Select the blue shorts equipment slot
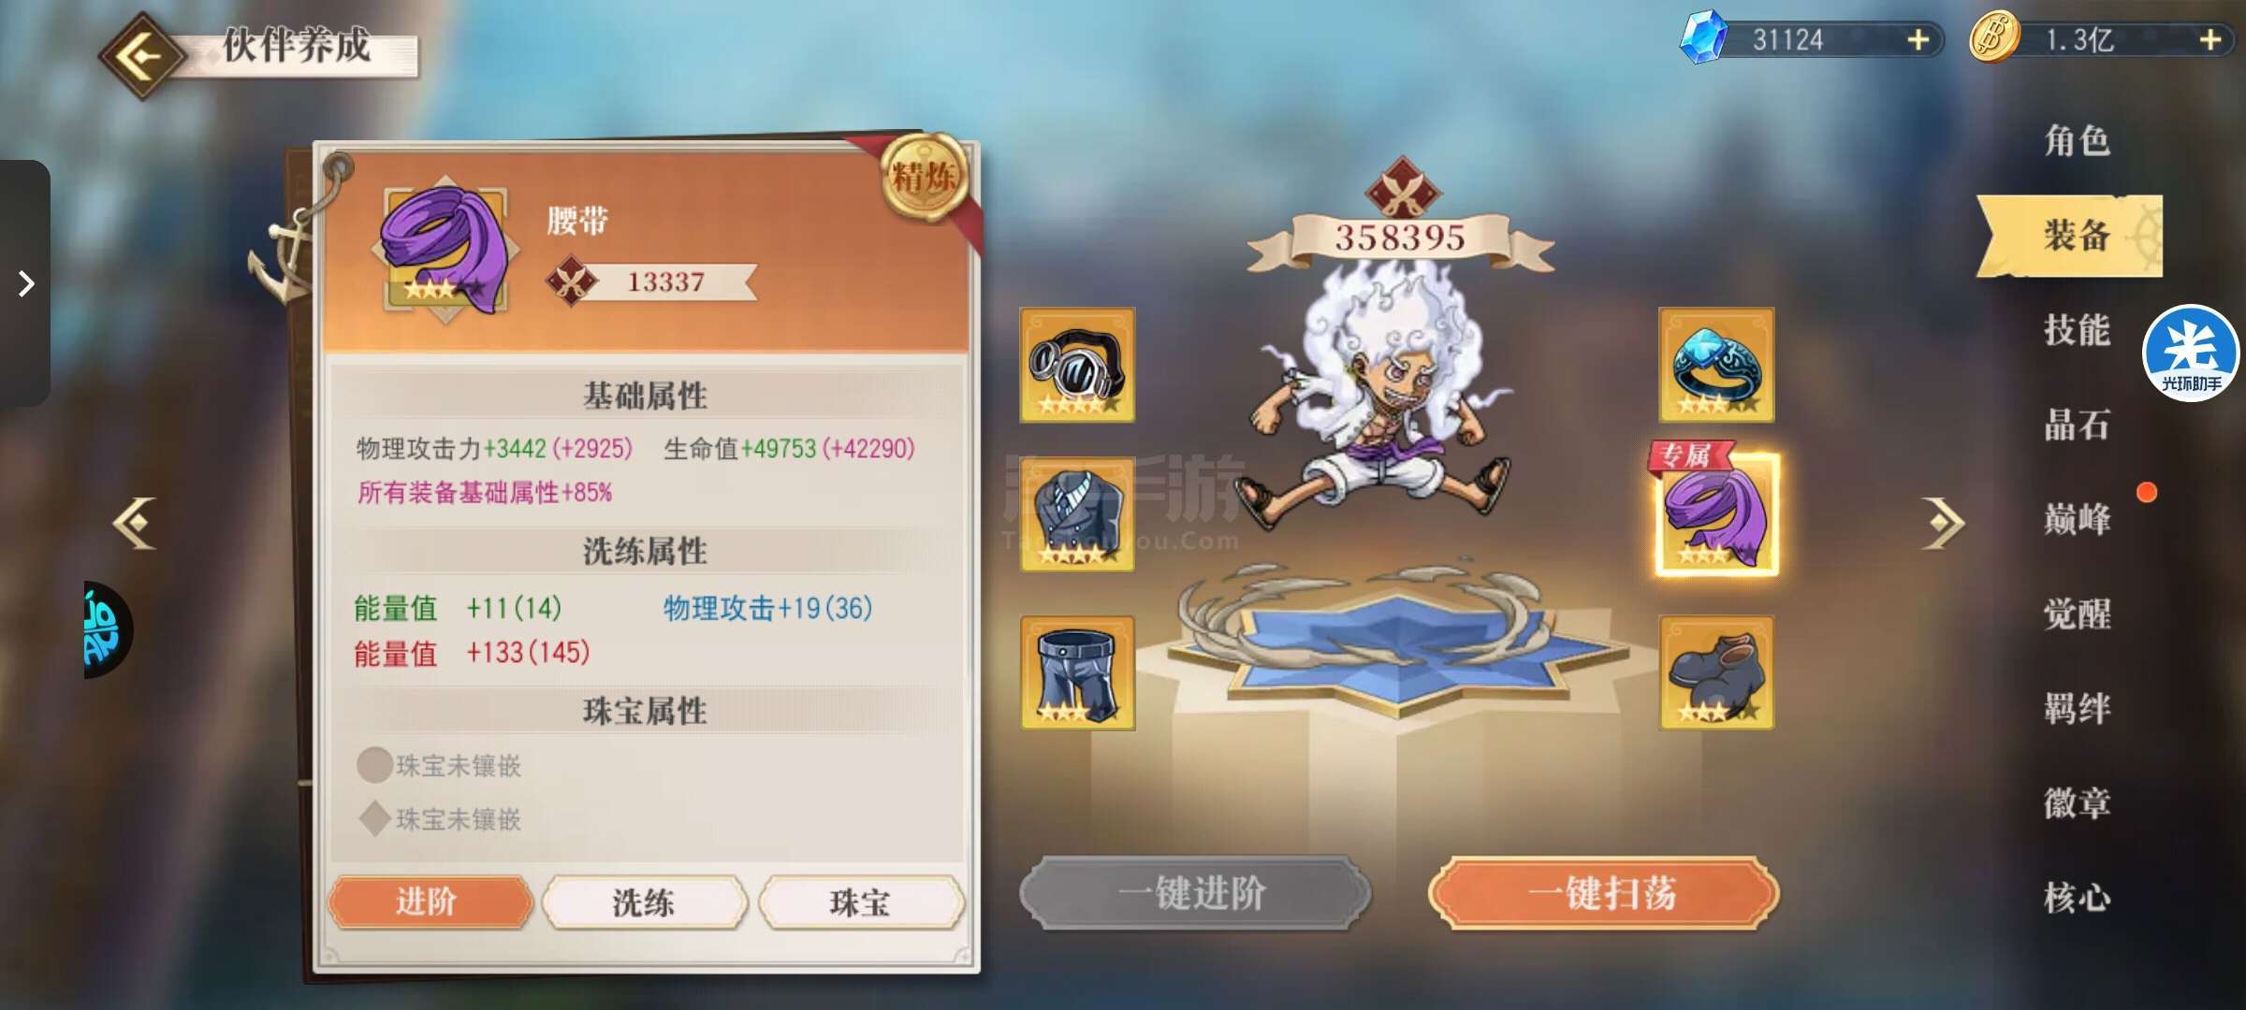Screen dimensions: 2246x1010 1077,672
